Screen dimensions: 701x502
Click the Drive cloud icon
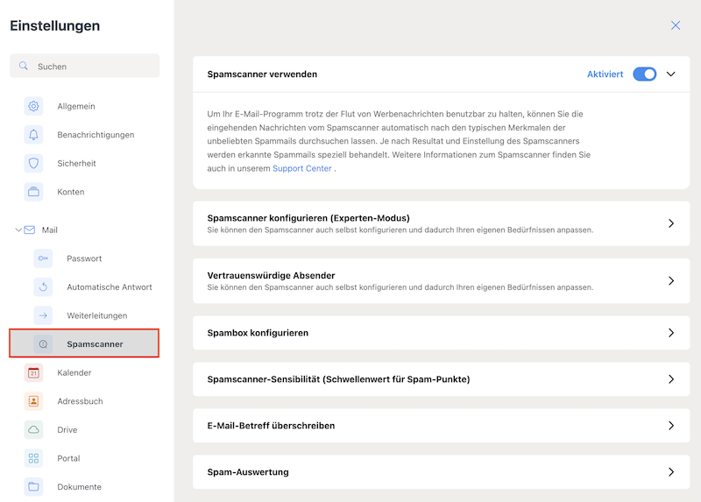pos(33,430)
